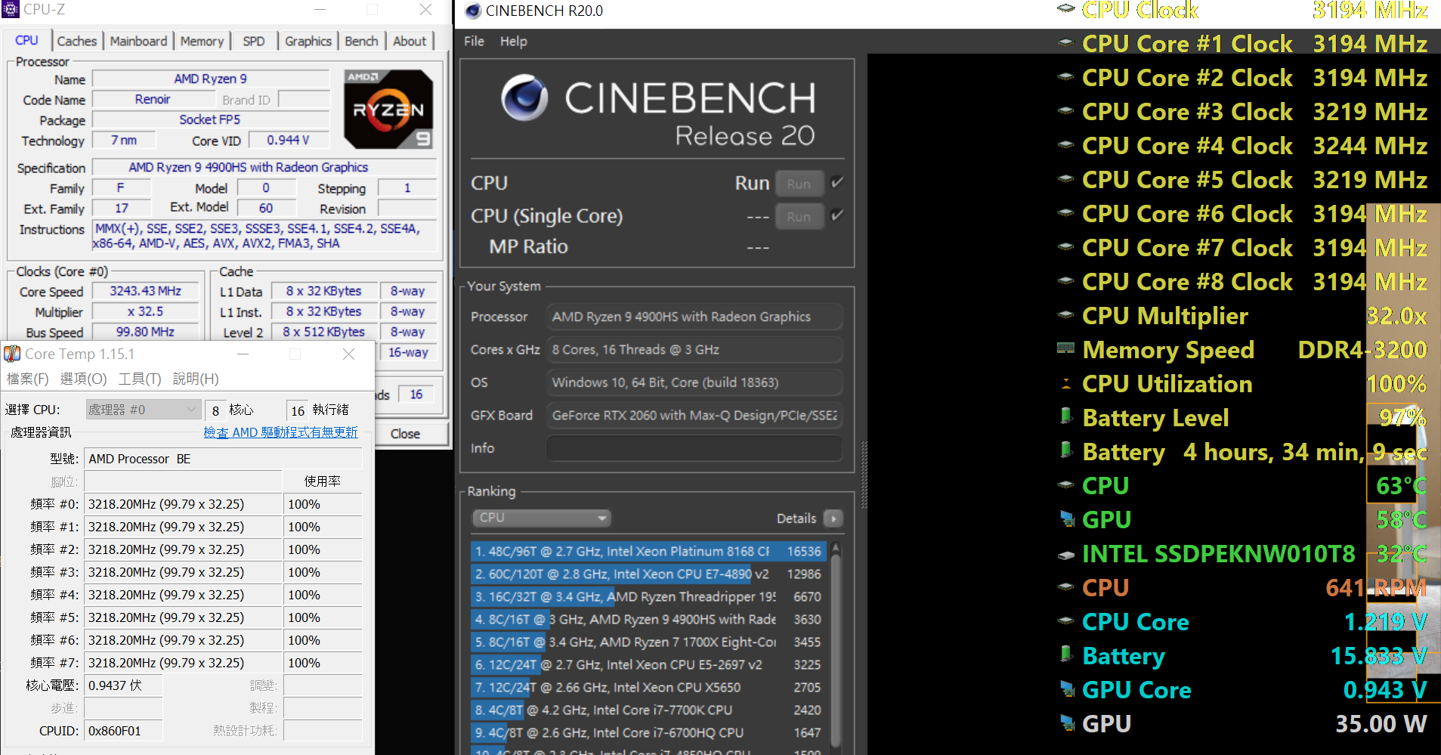
Task: Open the SPD tab in CPU-Z
Action: pyautogui.click(x=254, y=42)
